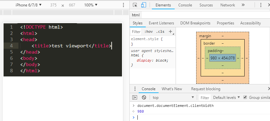270x121 pixels.
Task: Show the console sidebar icon
Action: coord(135,98)
